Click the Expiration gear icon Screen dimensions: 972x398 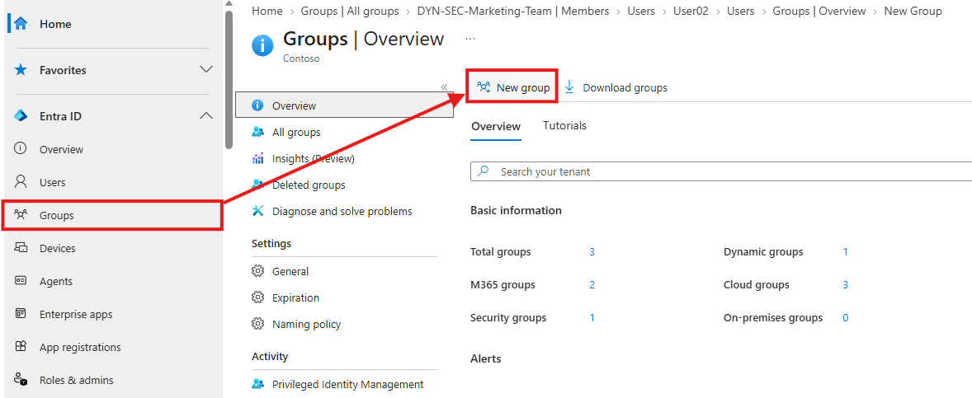pos(258,297)
